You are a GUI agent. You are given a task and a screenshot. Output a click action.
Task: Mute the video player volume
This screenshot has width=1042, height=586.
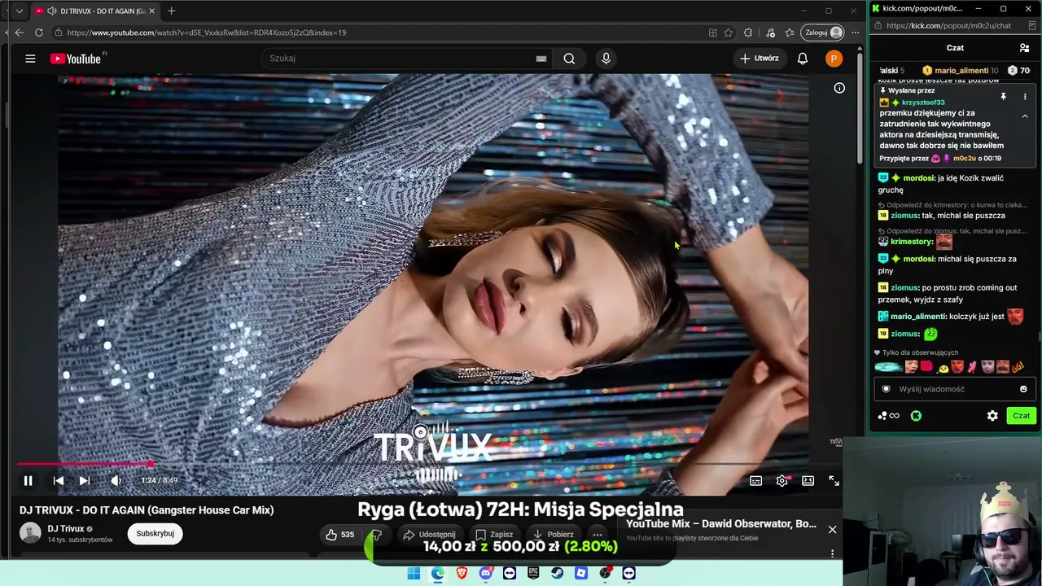[116, 481]
